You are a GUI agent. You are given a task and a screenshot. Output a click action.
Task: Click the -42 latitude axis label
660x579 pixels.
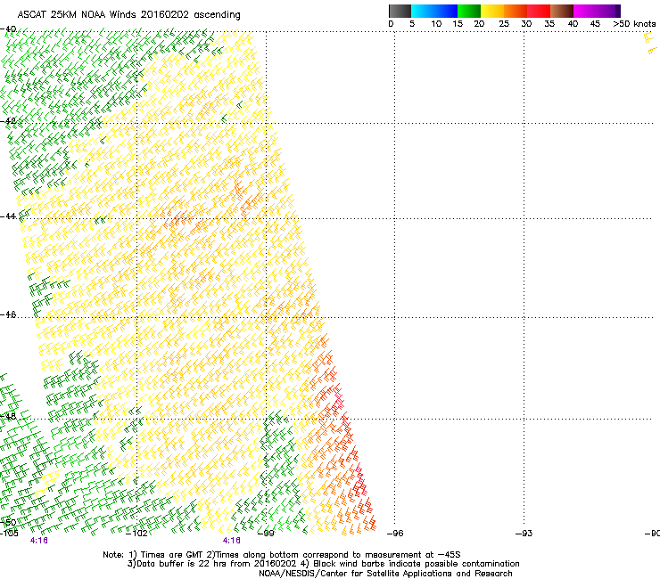(8, 121)
